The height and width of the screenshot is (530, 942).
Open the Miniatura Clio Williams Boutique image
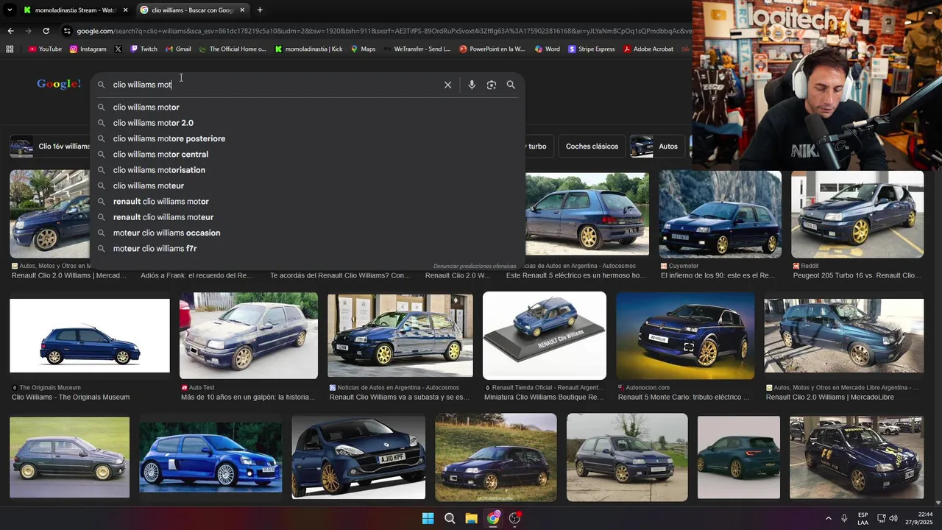[545, 336]
